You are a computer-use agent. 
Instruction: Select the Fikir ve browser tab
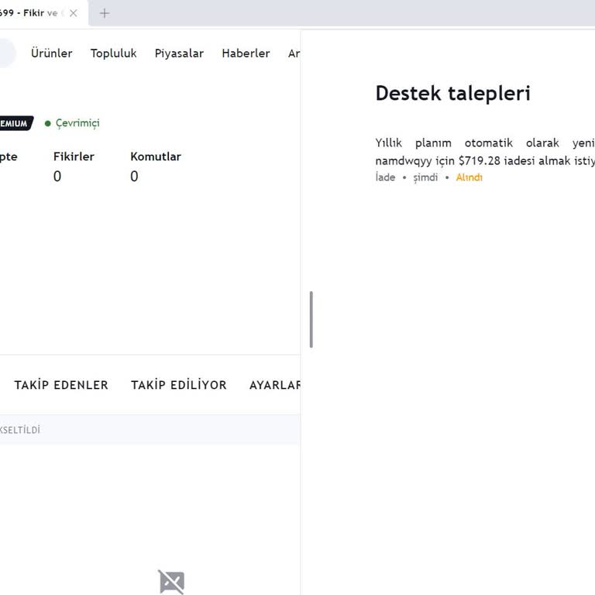coord(31,13)
